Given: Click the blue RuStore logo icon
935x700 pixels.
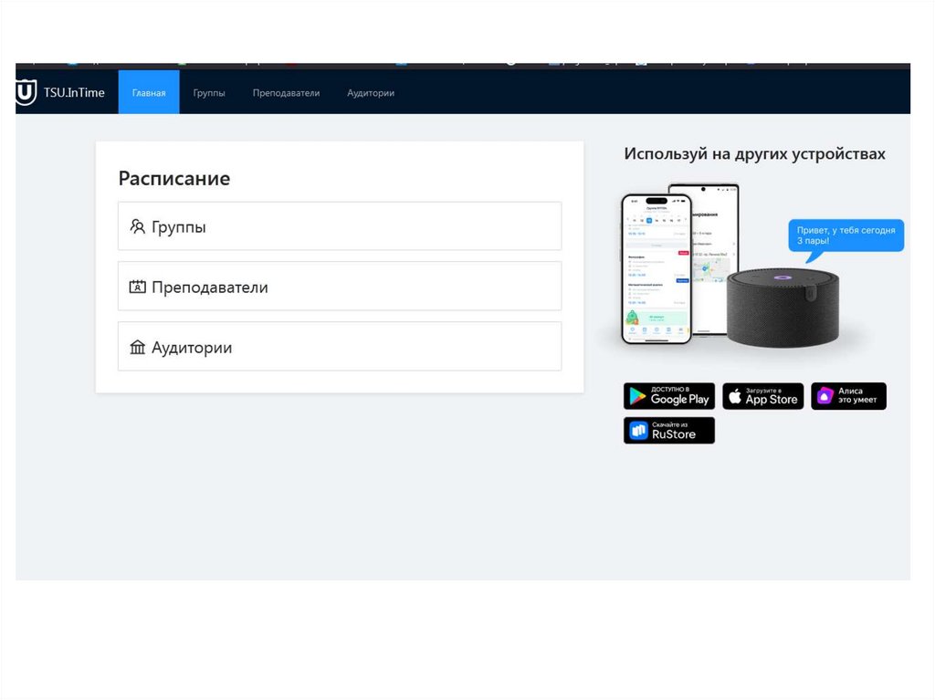Looking at the screenshot, I should click(638, 431).
